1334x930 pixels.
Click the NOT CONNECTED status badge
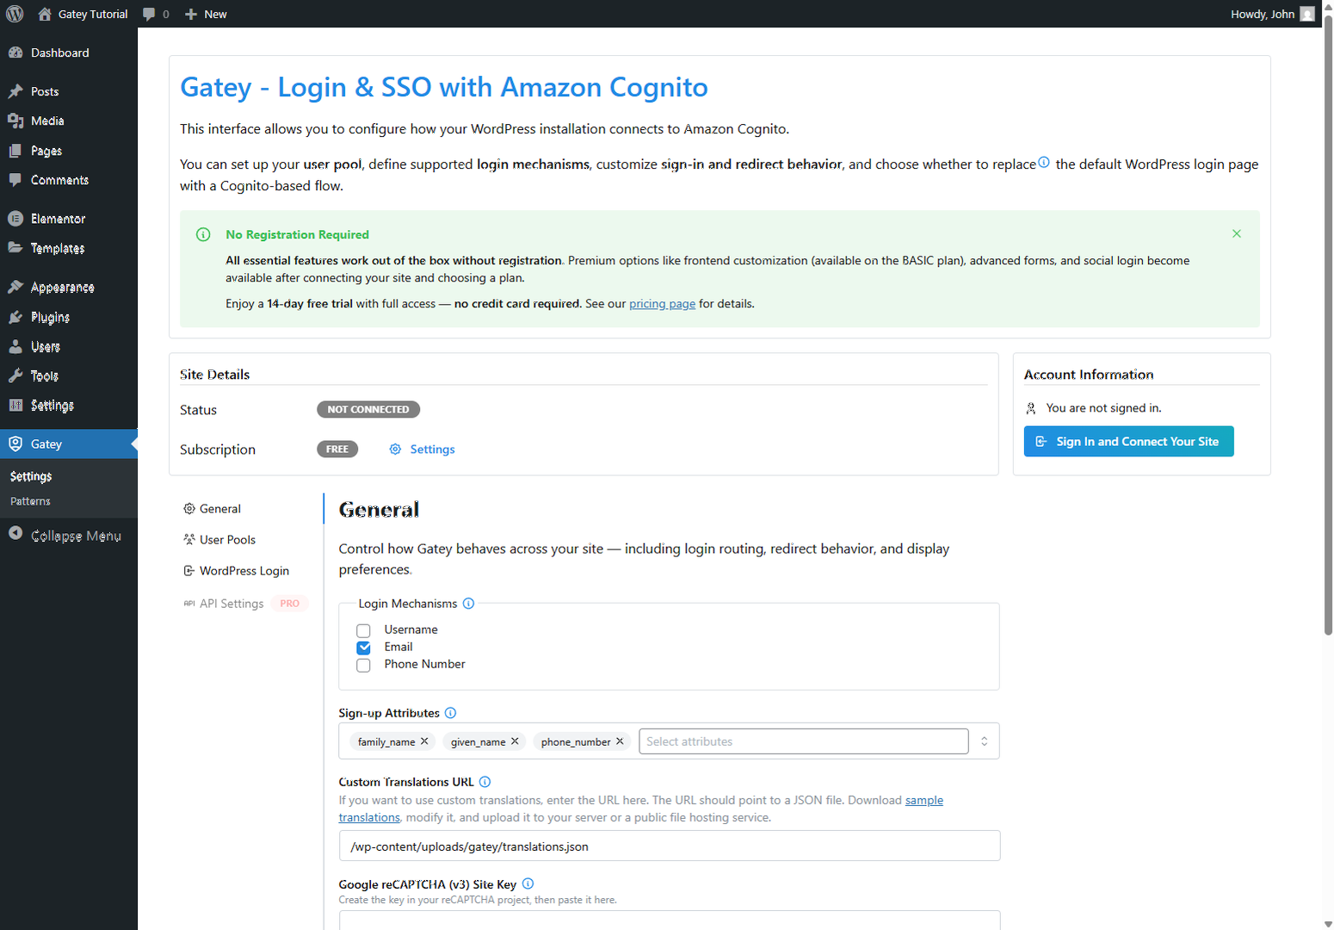click(368, 410)
